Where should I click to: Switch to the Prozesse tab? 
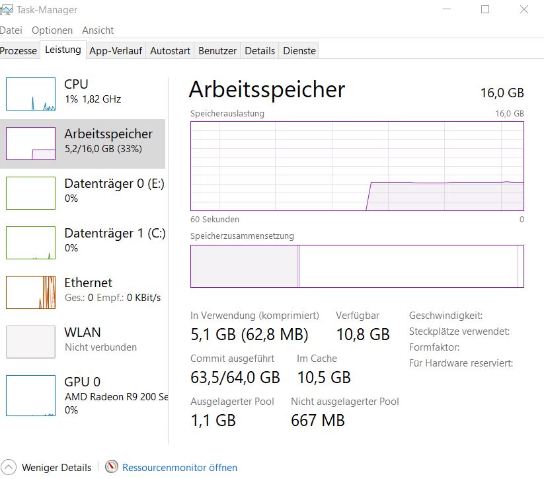click(x=19, y=51)
